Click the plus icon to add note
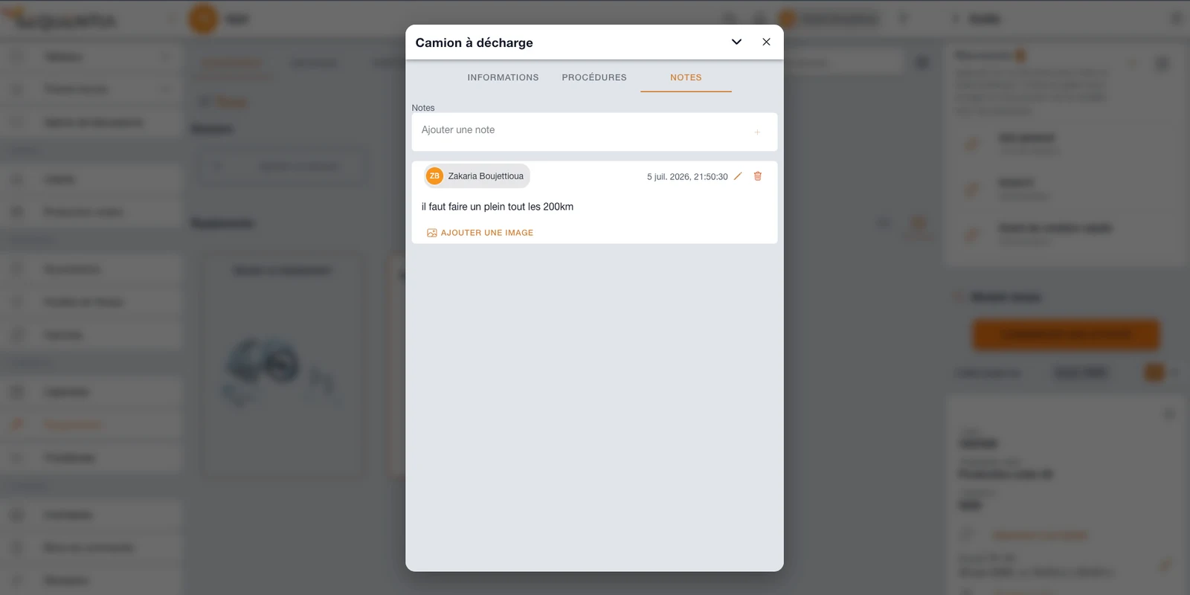This screenshot has width=1190, height=595. 757,132
